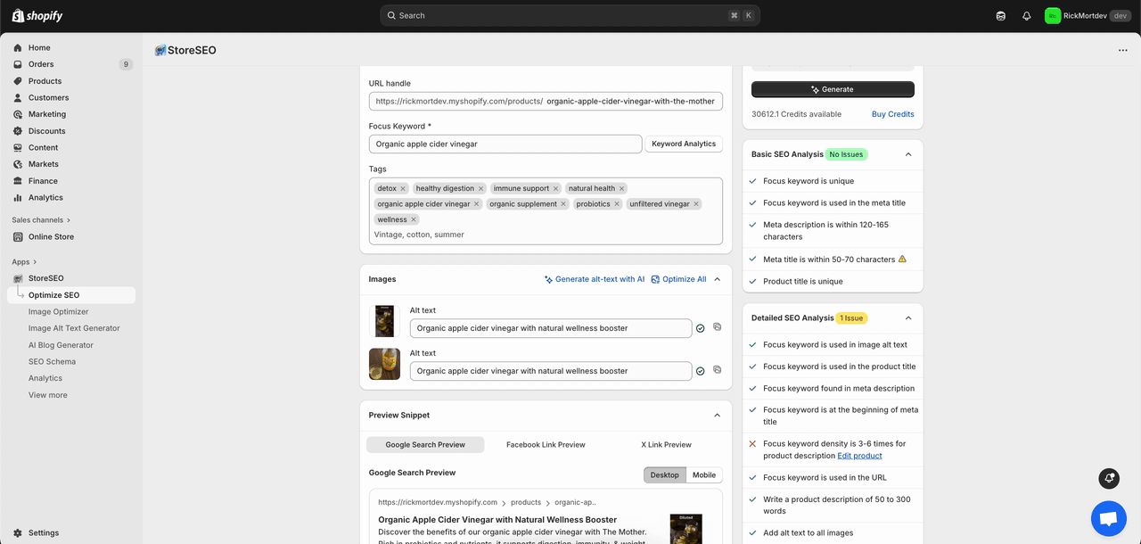This screenshot has height=544, width=1141.
Task: Collapse the Detailed SEO Analysis panel
Action: (x=908, y=318)
